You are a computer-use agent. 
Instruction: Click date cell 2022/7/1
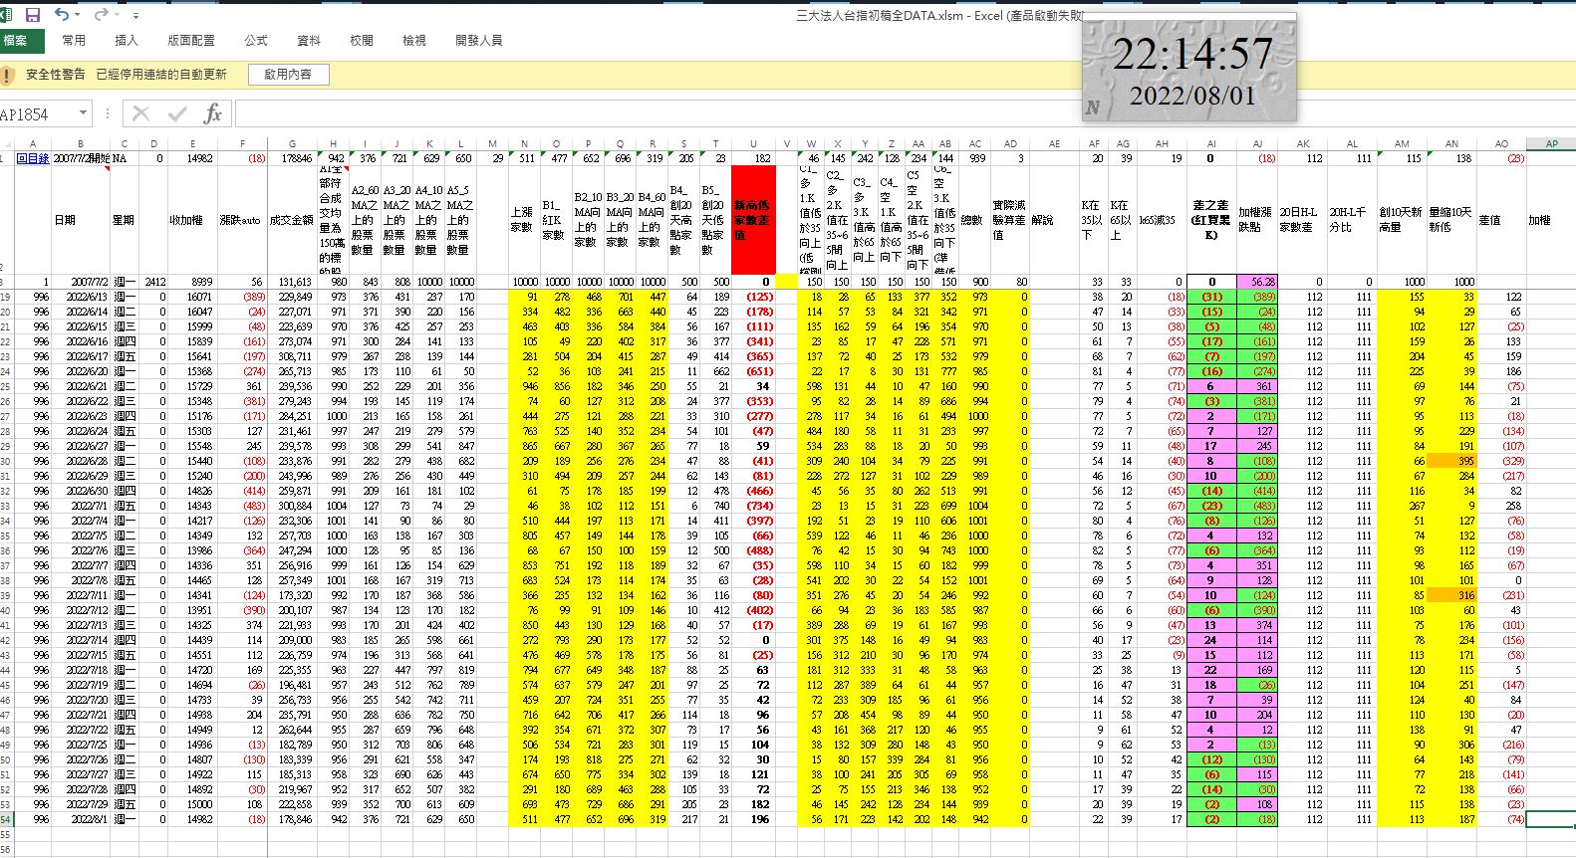pos(80,506)
